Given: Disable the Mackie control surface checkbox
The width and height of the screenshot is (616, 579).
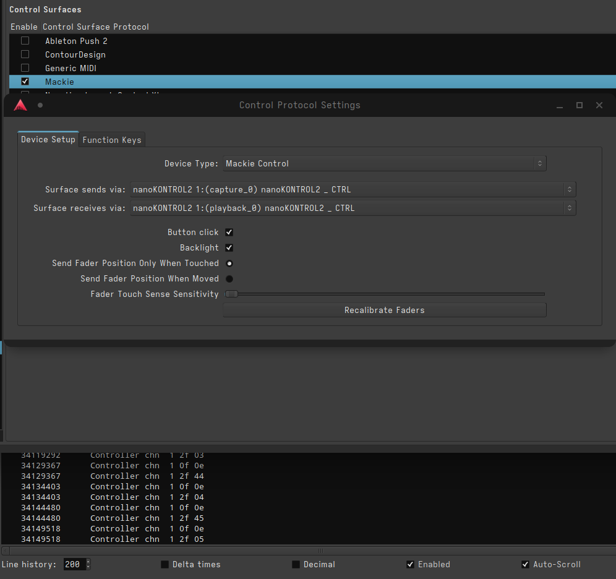Looking at the screenshot, I should coord(25,82).
